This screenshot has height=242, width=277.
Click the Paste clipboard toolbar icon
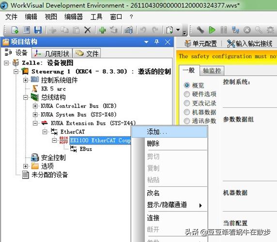[77, 30]
